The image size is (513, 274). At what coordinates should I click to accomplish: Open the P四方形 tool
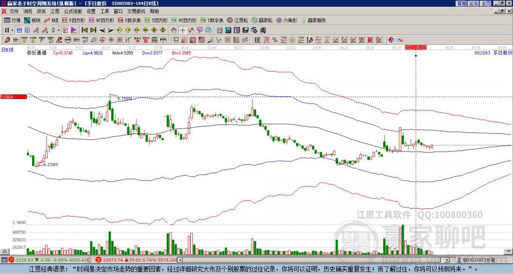(74, 20)
